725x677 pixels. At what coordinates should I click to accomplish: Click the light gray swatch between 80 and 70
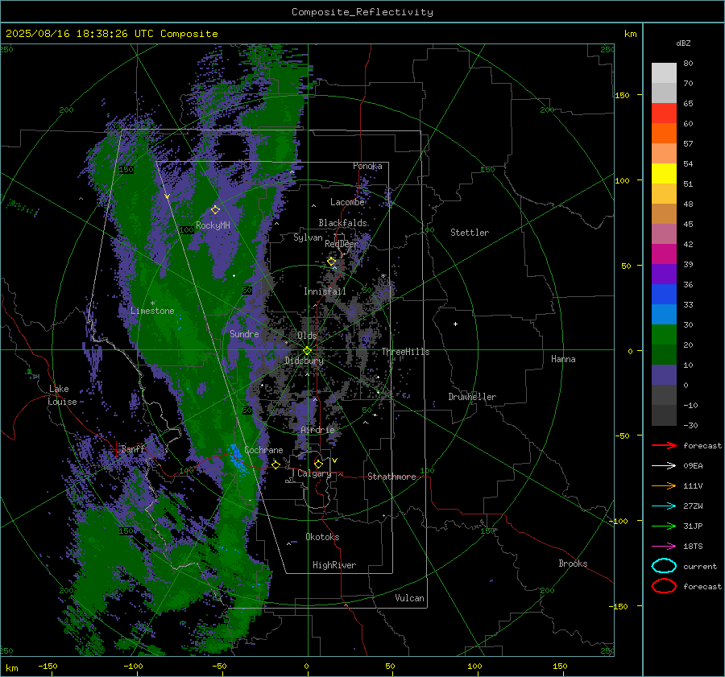click(x=664, y=73)
